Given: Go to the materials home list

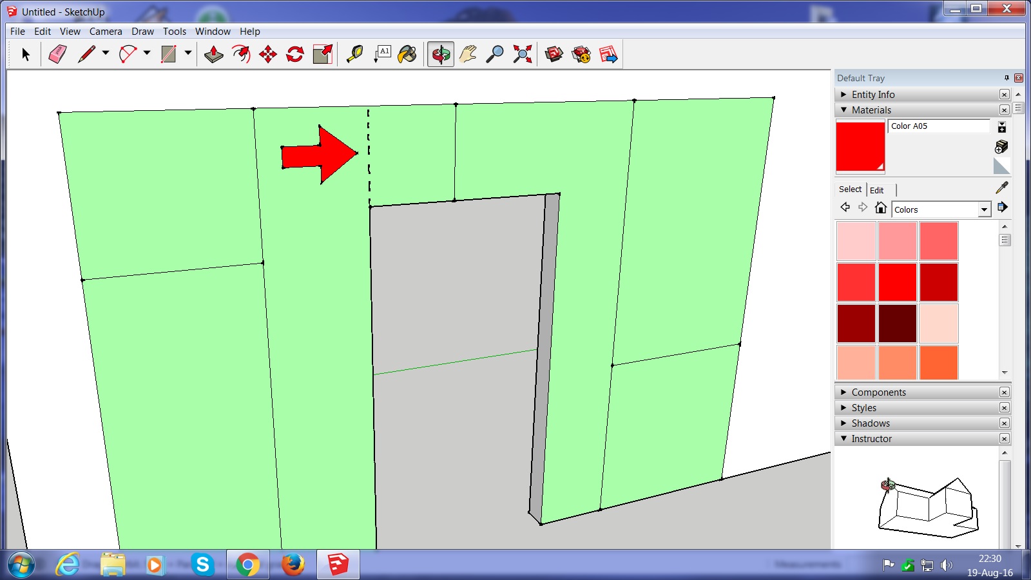Looking at the screenshot, I should [880, 208].
